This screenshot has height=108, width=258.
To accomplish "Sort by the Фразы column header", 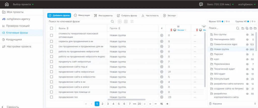I will coord(63,28).
